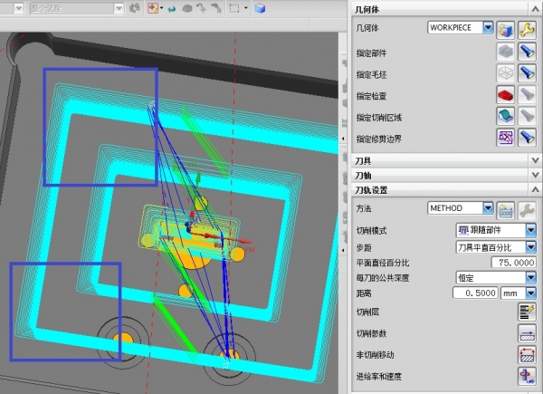Click the edit geometry wrench icon
The height and width of the screenshot is (394, 543).
[527, 30]
